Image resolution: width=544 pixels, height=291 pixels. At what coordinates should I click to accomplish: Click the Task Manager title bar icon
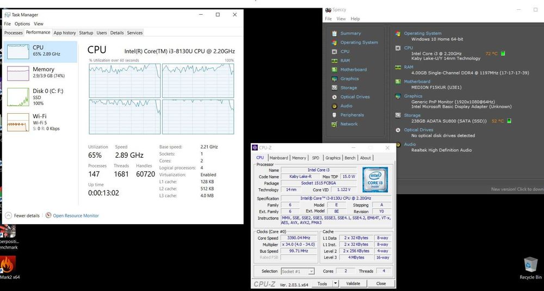7,15
